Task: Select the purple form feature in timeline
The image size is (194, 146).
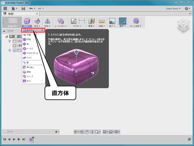Action: (31, 140)
